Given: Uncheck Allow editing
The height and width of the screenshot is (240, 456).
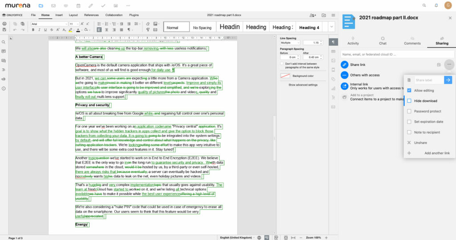Looking at the screenshot, I should (409, 91).
